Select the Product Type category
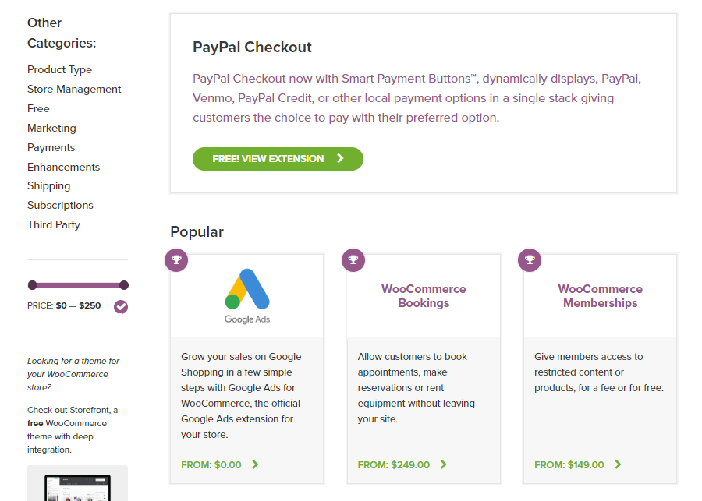Image resolution: width=702 pixels, height=501 pixels. (59, 69)
